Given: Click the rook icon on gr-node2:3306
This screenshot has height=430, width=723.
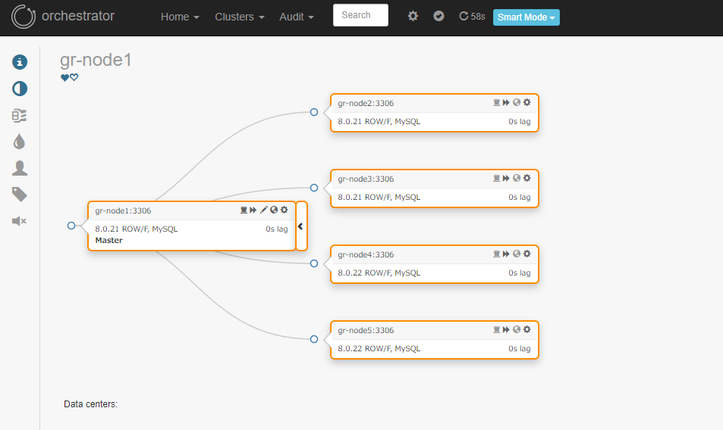Looking at the screenshot, I should pyautogui.click(x=497, y=102).
